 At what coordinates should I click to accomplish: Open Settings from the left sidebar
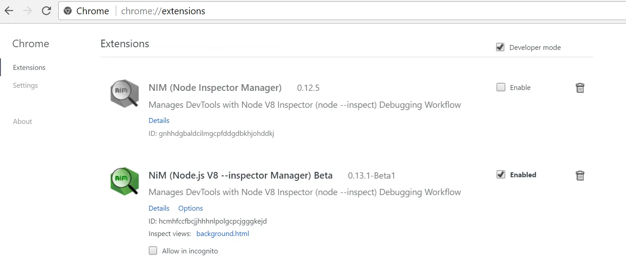(25, 86)
